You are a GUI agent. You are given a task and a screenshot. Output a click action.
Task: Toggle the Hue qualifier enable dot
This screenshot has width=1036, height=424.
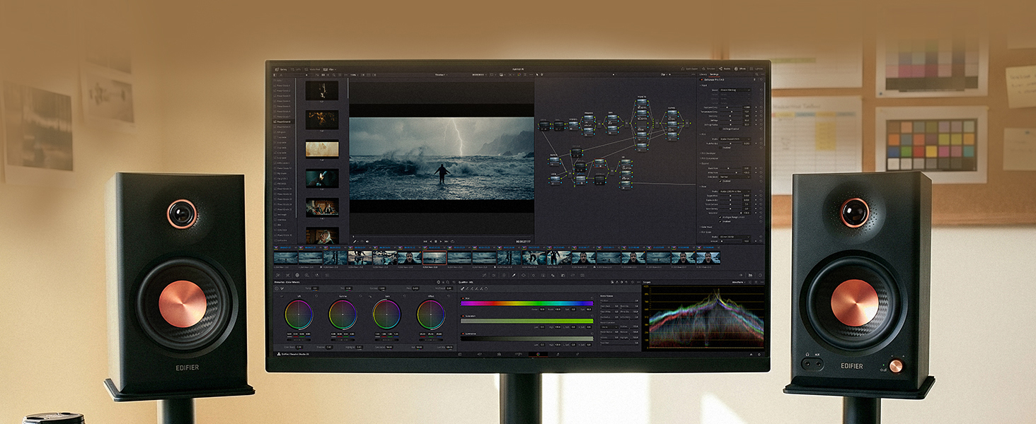point(463,298)
